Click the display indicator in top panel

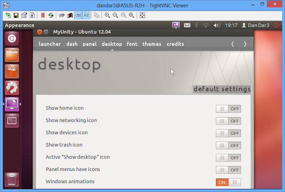pos(176,25)
